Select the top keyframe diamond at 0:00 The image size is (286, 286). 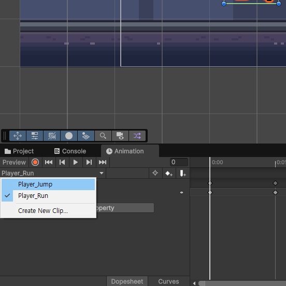click(x=210, y=183)
